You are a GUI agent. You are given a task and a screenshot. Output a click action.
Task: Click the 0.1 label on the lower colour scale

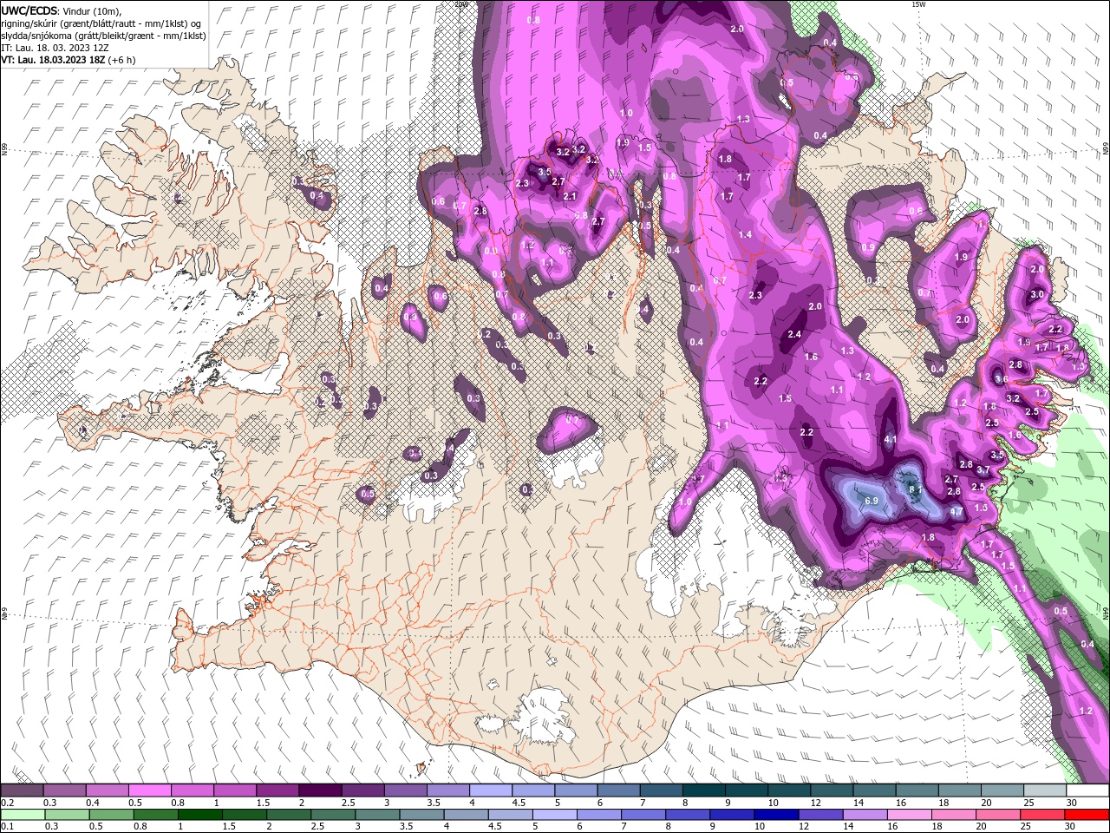(x=7, y=827)
